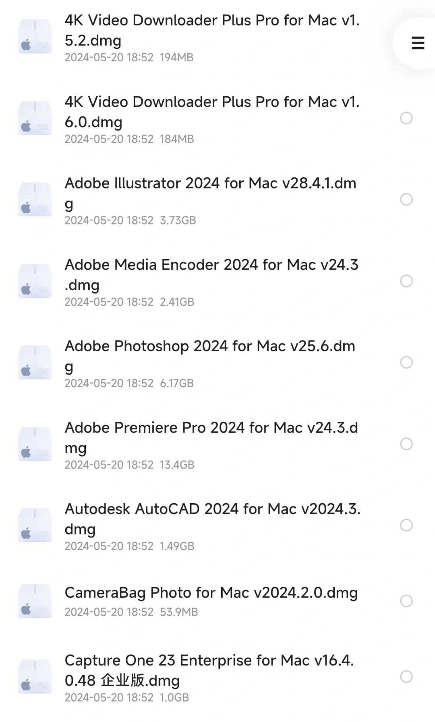This screenshot has height=722, width=435.
Task: Click the Autodesk AutoCAD 2024 dmg icon
Action: tap(35, 525)
